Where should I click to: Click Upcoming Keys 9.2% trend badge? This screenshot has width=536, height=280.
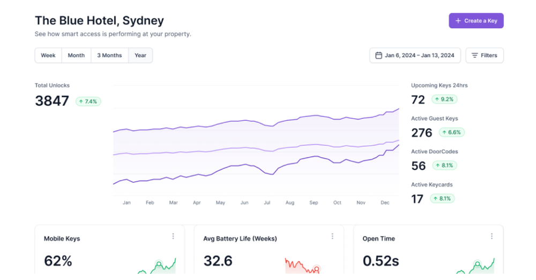[x=444, y=99]
